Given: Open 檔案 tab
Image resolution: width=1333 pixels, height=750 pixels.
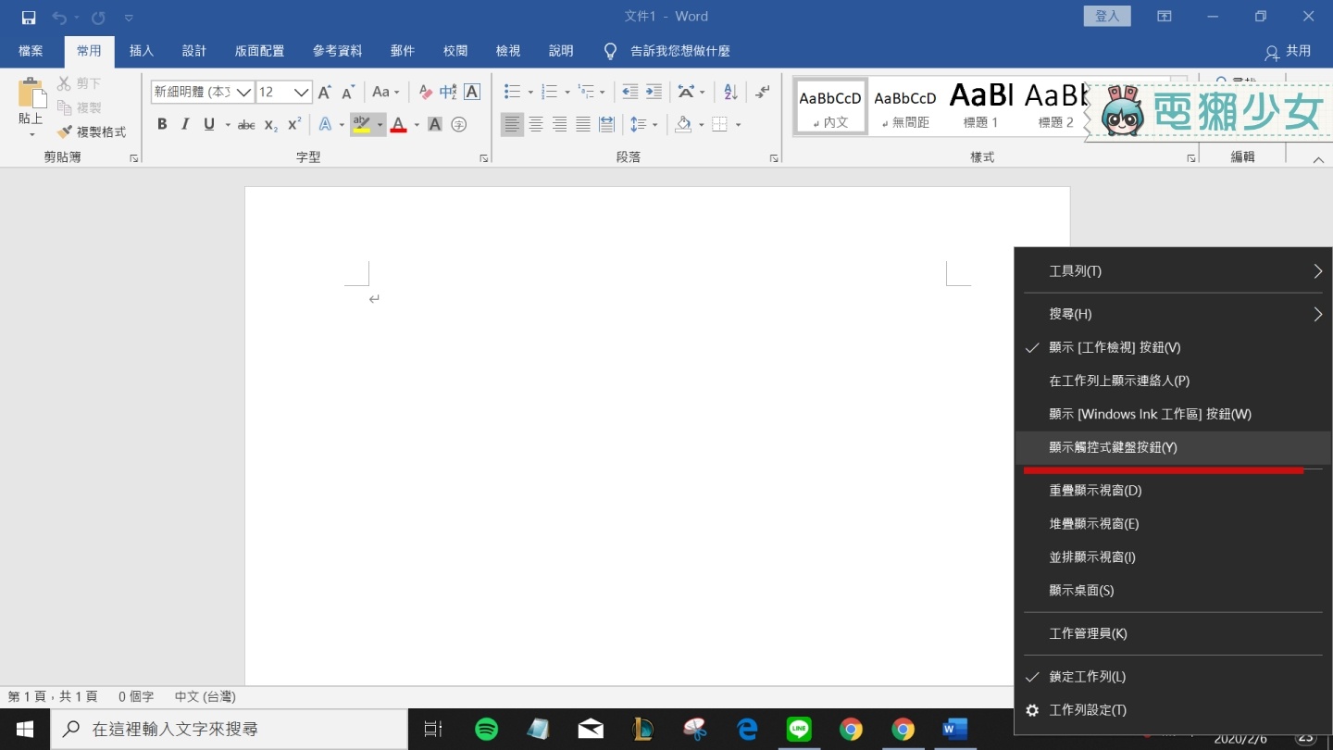Looking at the screenshot, I should tap(31, 51).
